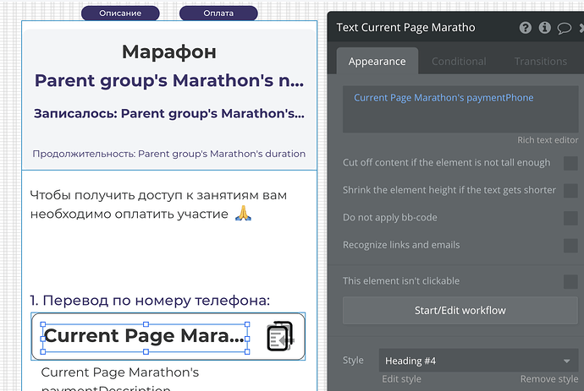
Task: Select the 'Current Page Marathon's paymentDescription' text
Action: pos(120,378)
